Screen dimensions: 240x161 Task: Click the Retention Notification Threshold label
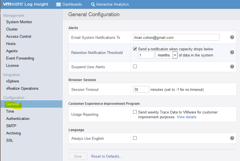pos(97,53)
